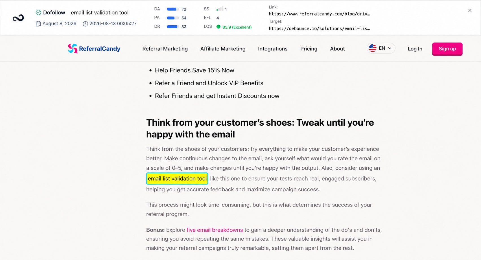
Task: Click the PA score bar
Action: (x=173, y=18)
